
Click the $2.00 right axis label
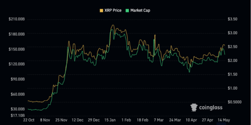pyautogui.click(x=232, y=60)
